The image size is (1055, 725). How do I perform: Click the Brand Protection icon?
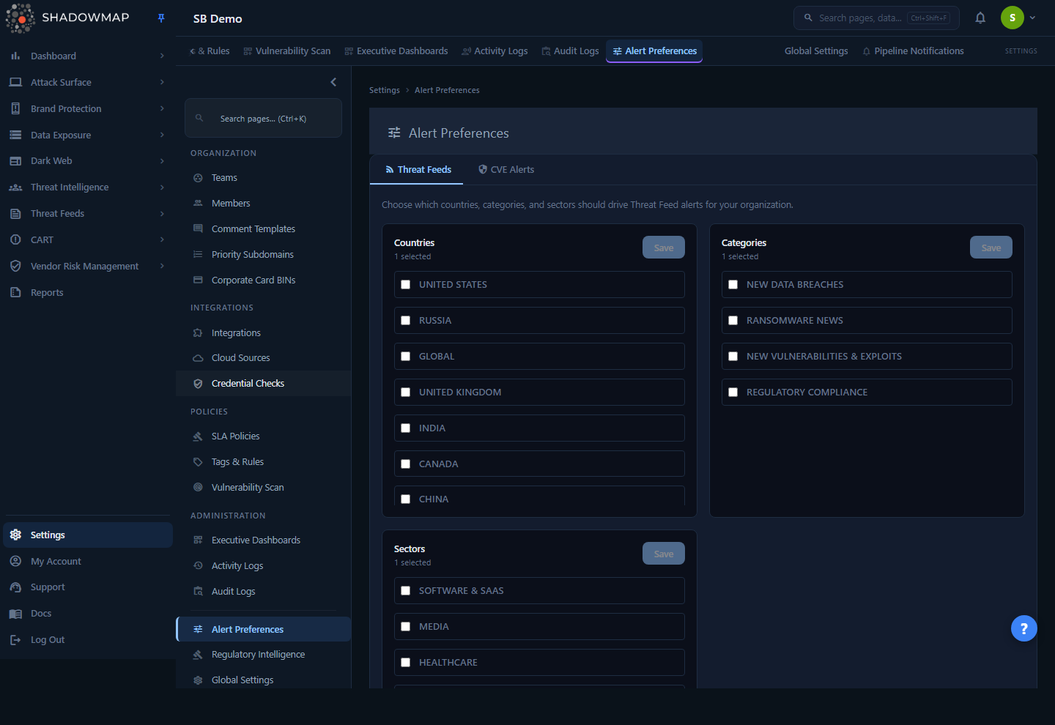point(15,108)
